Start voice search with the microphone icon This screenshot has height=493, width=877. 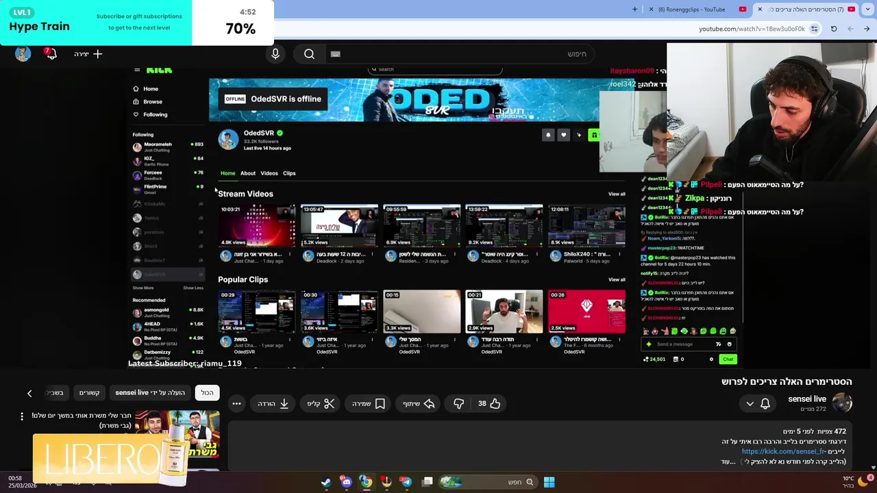click(275, 54)
